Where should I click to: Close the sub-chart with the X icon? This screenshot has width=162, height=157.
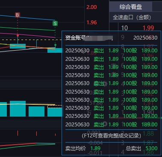click(105, 124)
